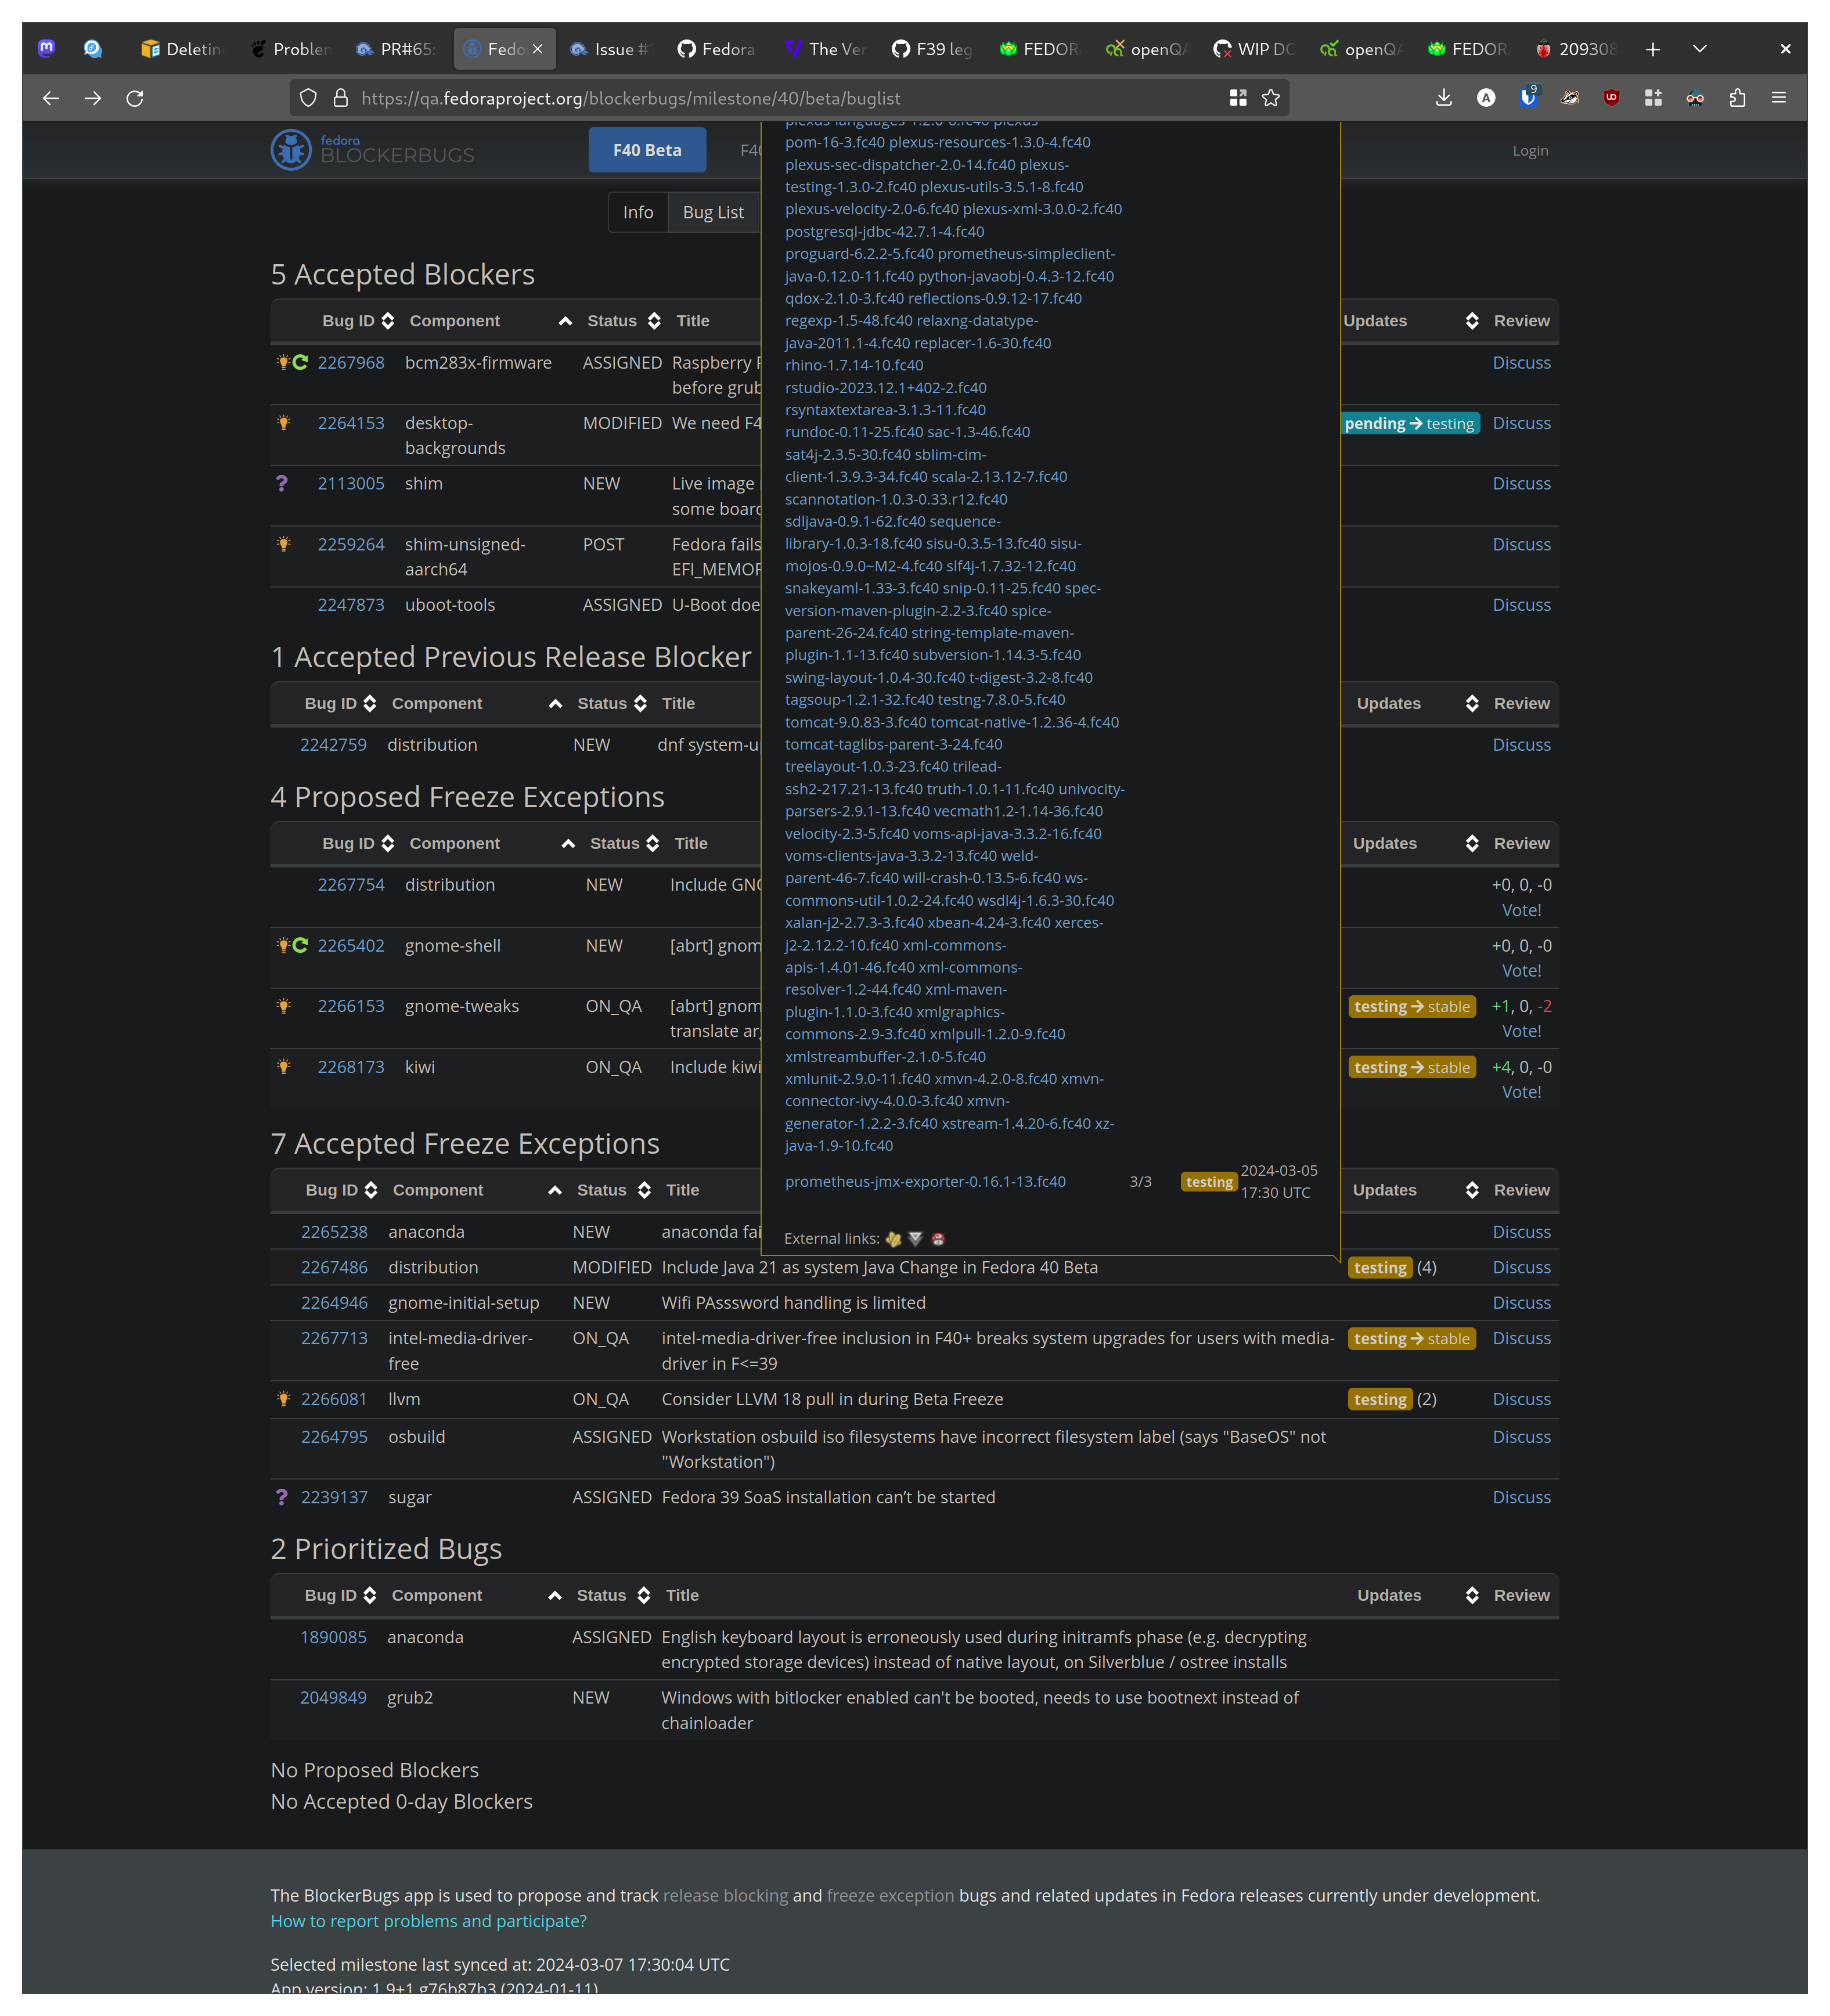Viewport: 1830px width, 2016px height.
Task: Switch to the Deleting browser tab
Action: tap(183, 49)
